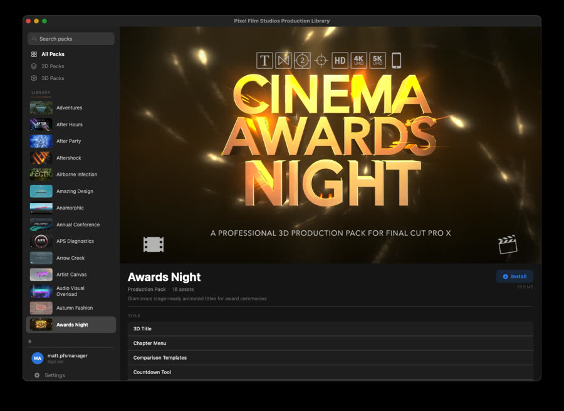This screenshot has width=564, height=411.
Task: Focus the Search packs field
Action: tap(71, 39)
